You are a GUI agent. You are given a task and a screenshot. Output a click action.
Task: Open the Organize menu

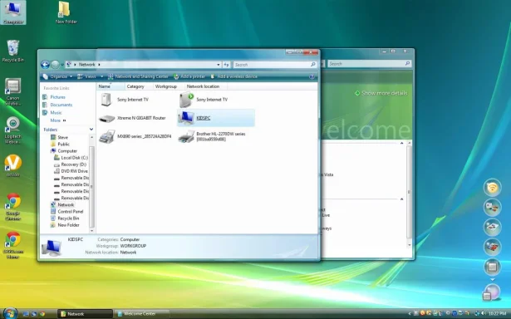point(57,76)
